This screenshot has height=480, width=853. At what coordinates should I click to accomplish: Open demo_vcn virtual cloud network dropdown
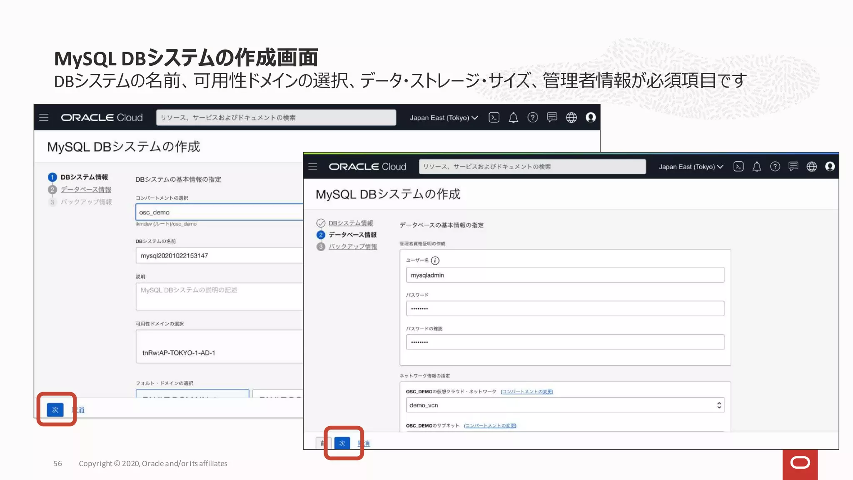[565, 405]
